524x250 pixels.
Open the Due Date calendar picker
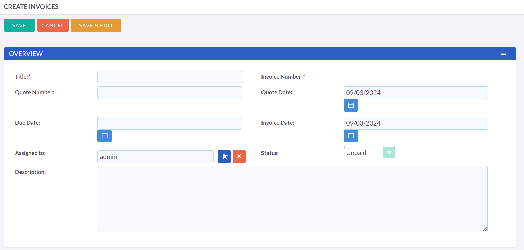pos(104,136)
